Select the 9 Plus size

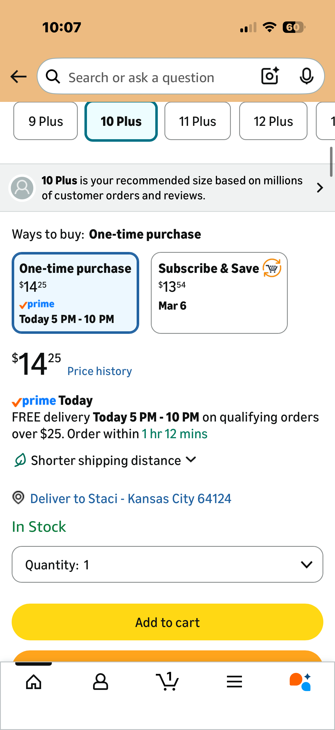[46, 121]
